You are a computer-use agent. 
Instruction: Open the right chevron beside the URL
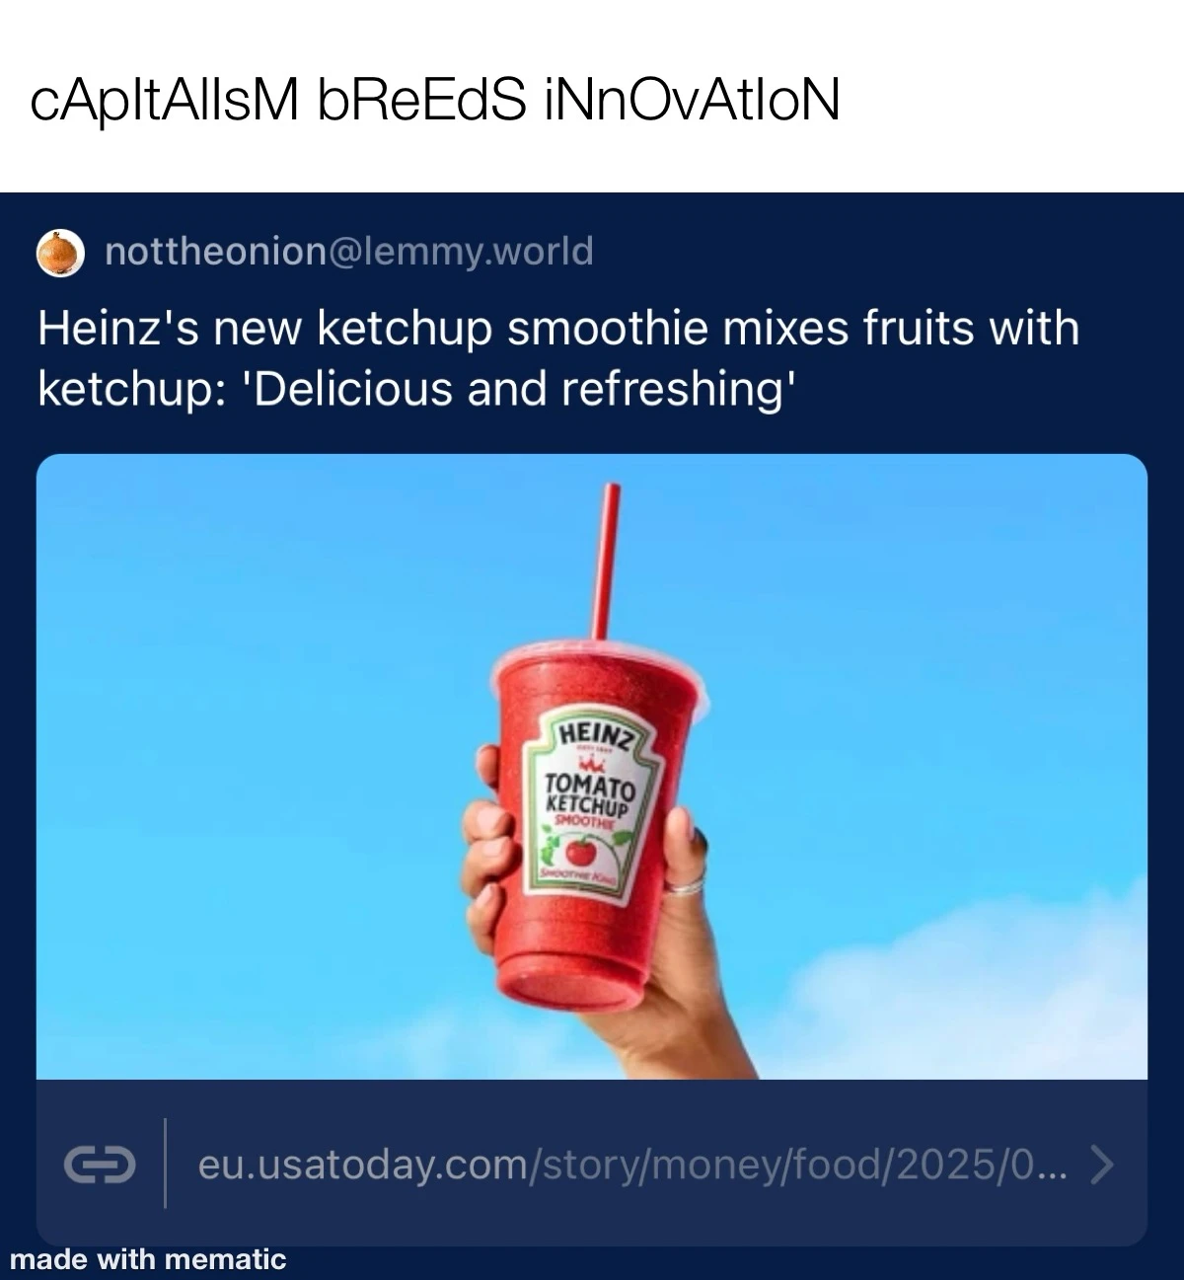pyautogui.click(x=1102, y=1166)
